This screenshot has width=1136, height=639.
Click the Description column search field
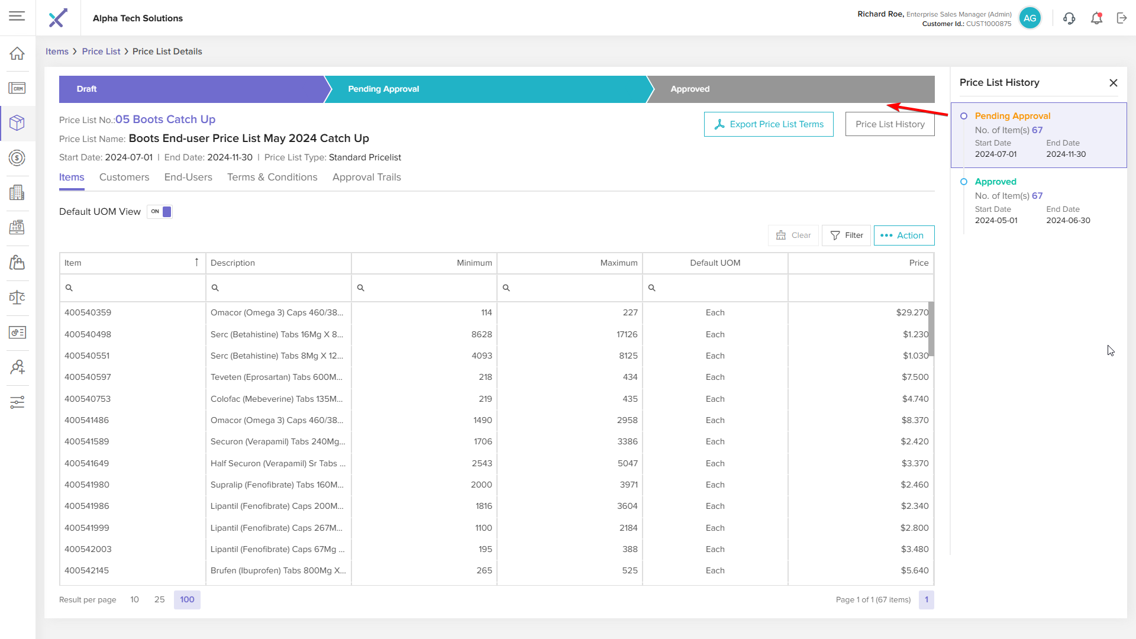[282, 288]
